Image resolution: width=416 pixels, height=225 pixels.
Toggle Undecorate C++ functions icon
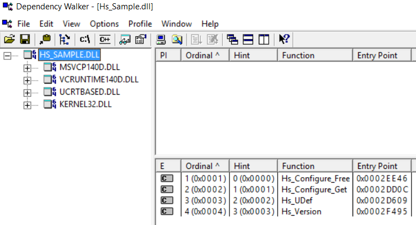[x=105, y=40]
